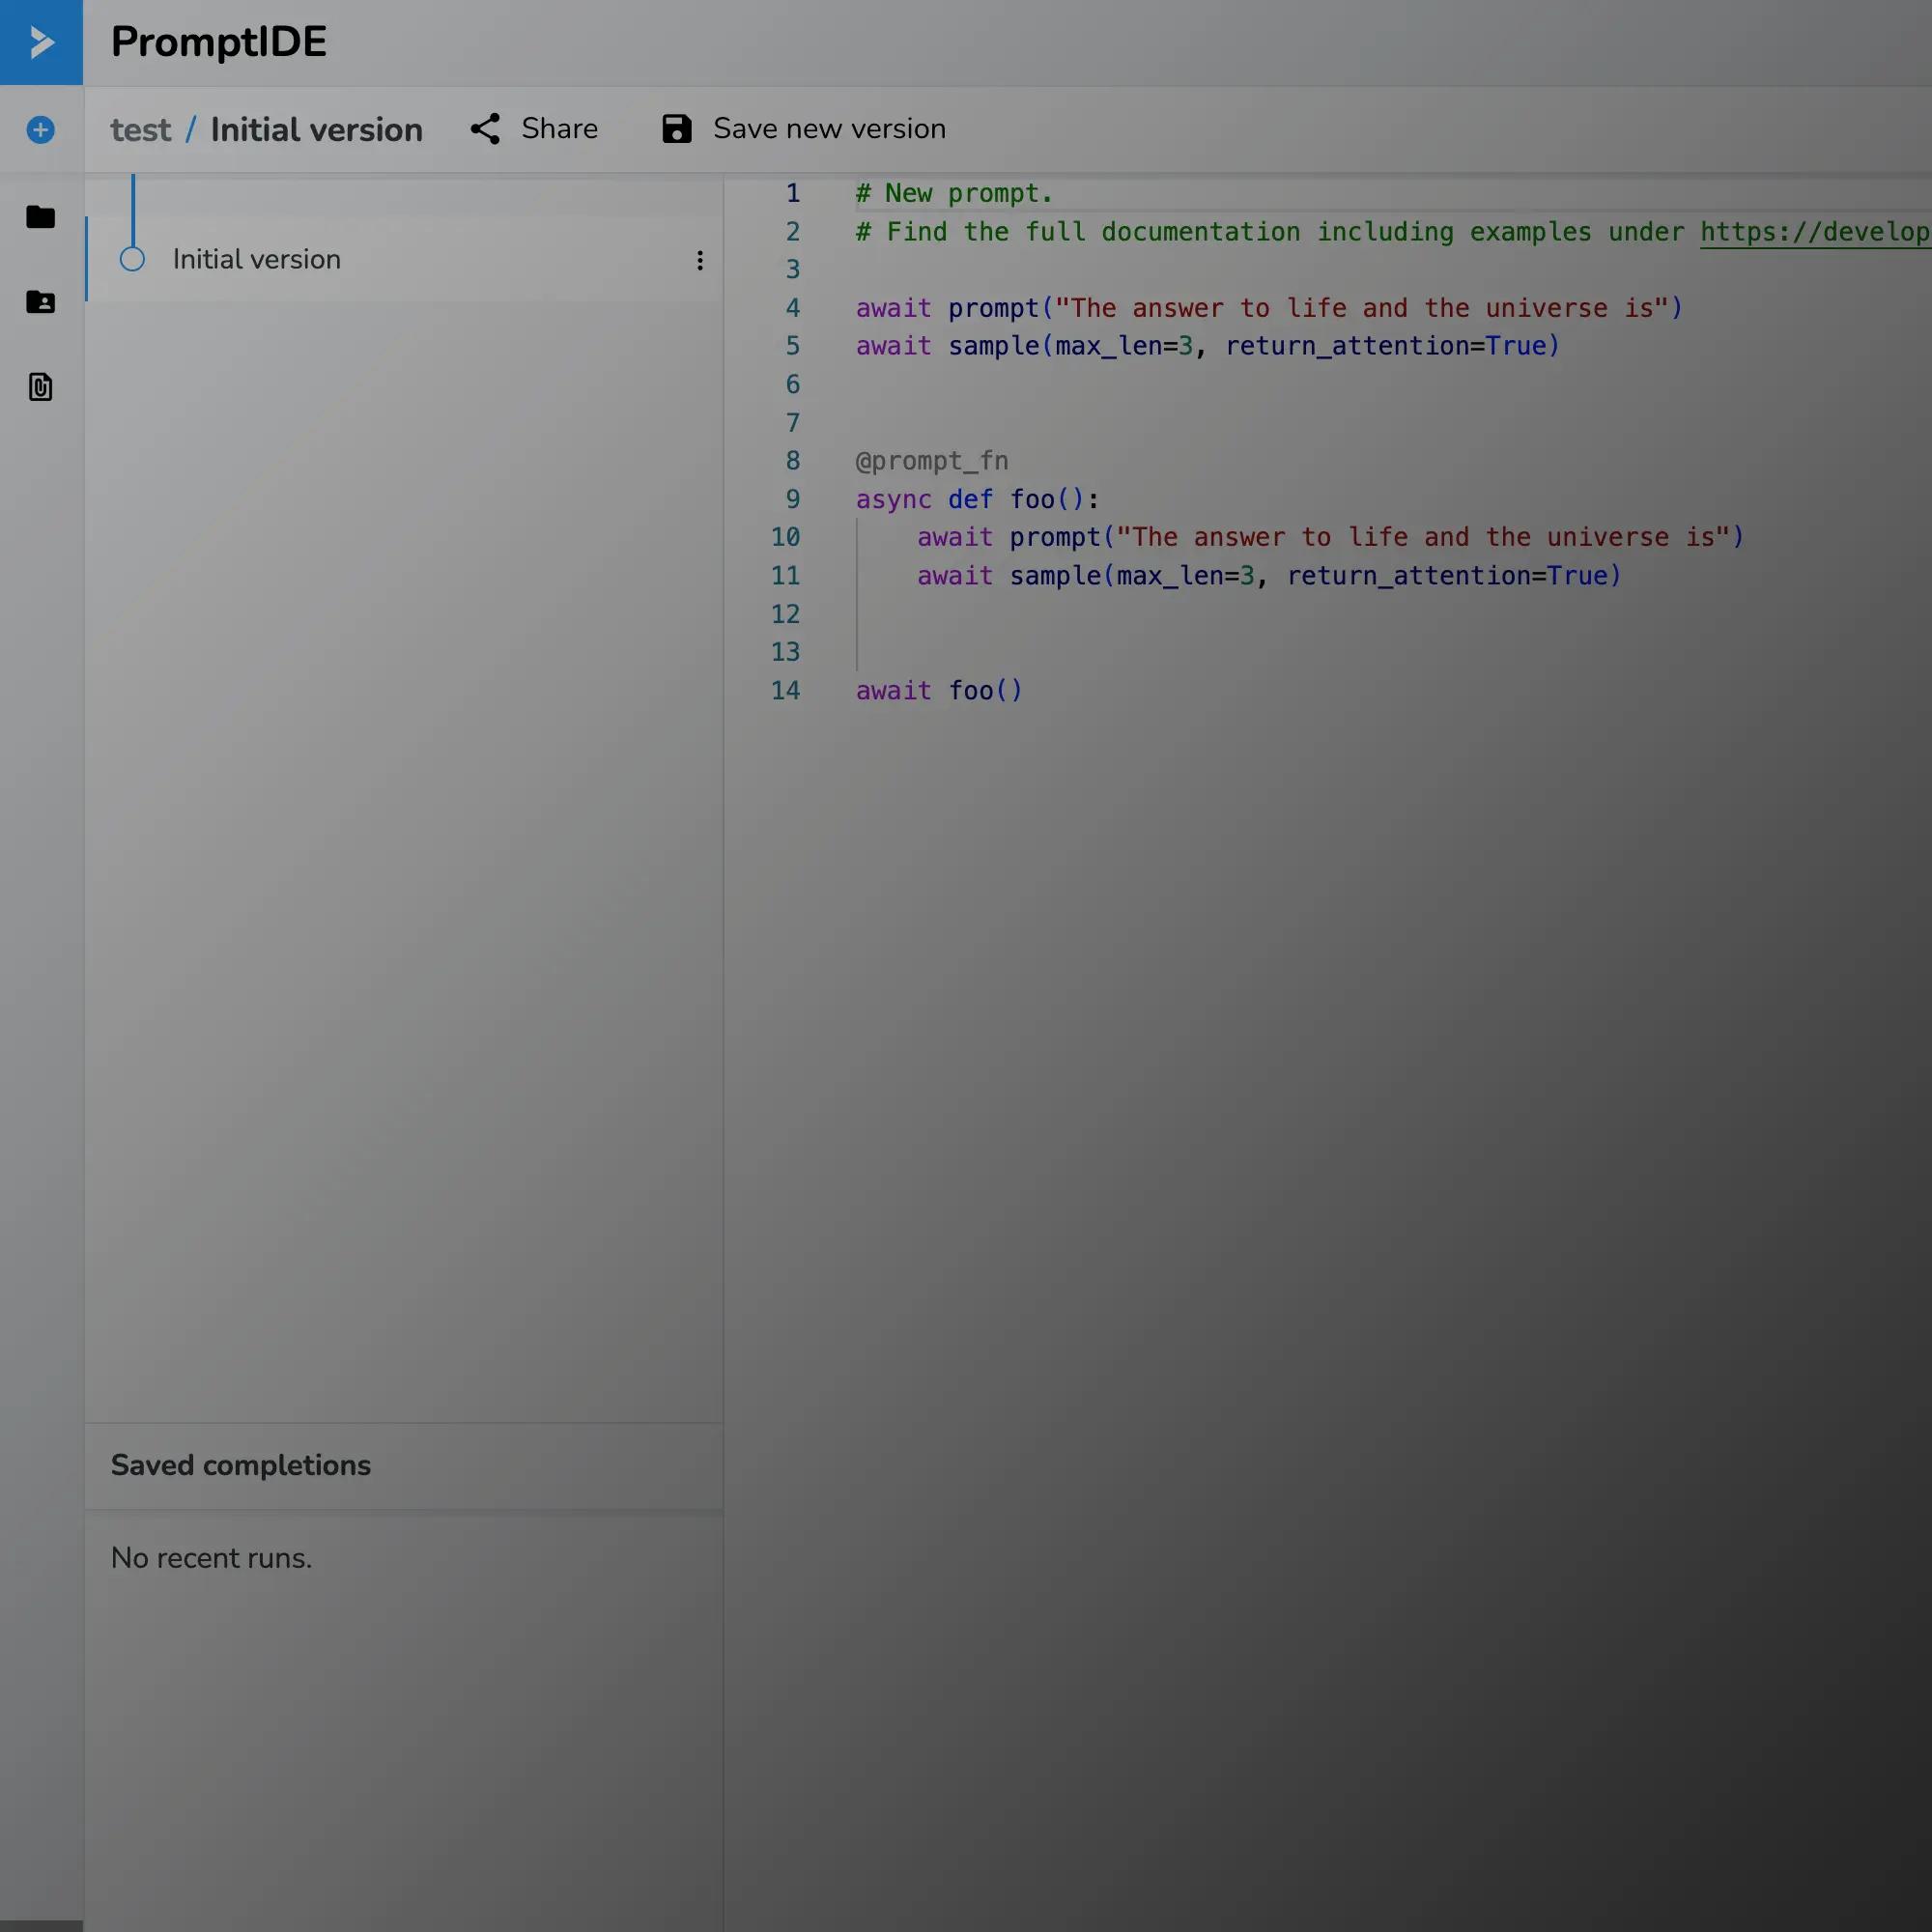Click the async def foo() function definition

(979, 498)
